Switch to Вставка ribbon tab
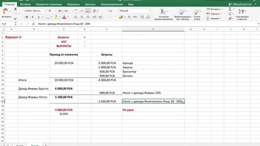260x146 pixels. click(25, 4)
